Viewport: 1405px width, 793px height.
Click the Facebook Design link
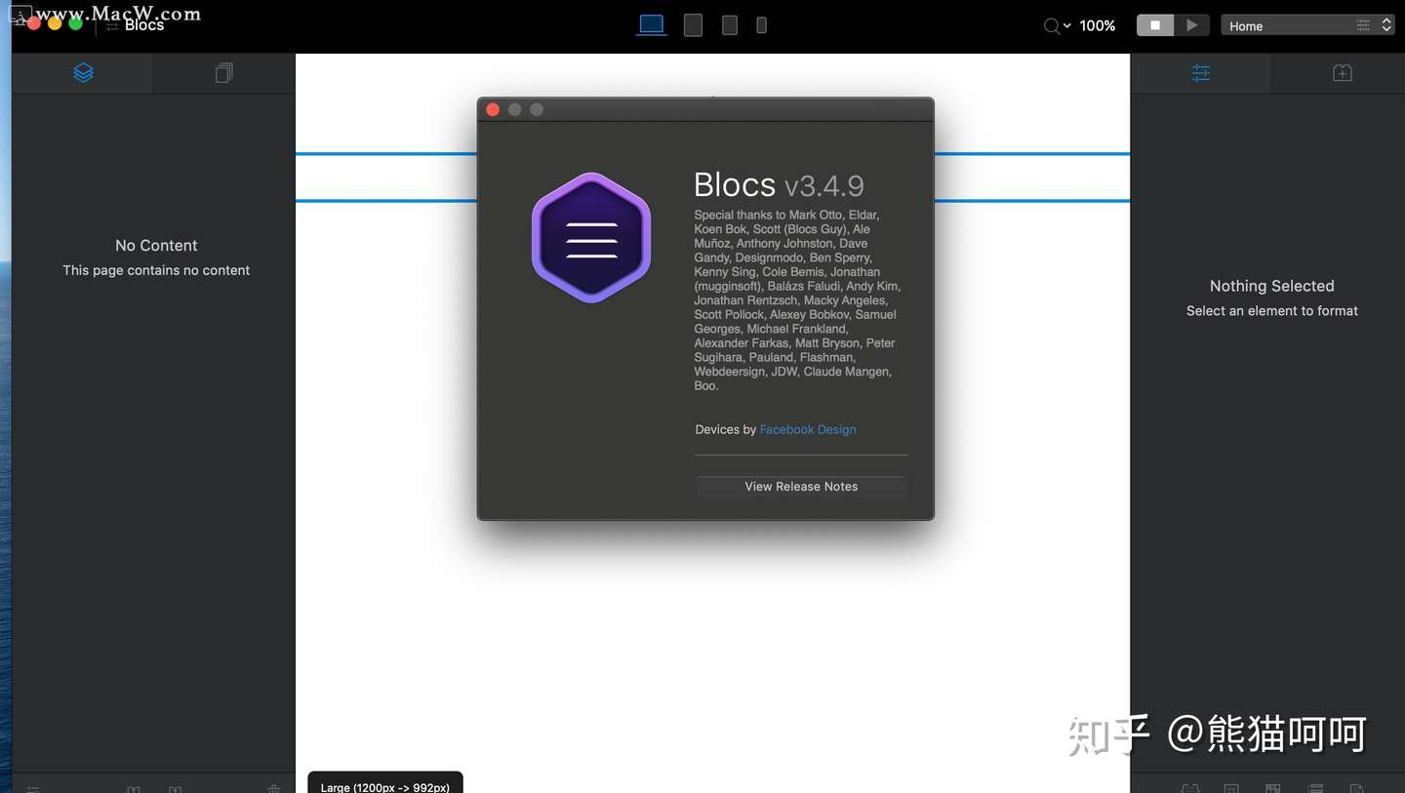point(808,429)
